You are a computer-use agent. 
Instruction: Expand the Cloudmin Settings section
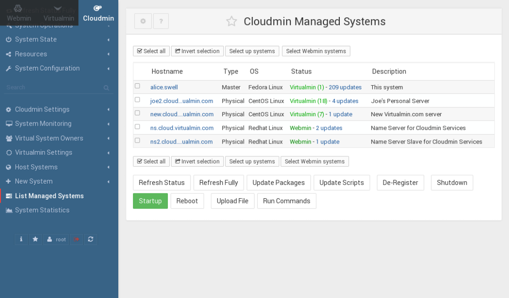[58, 110]
